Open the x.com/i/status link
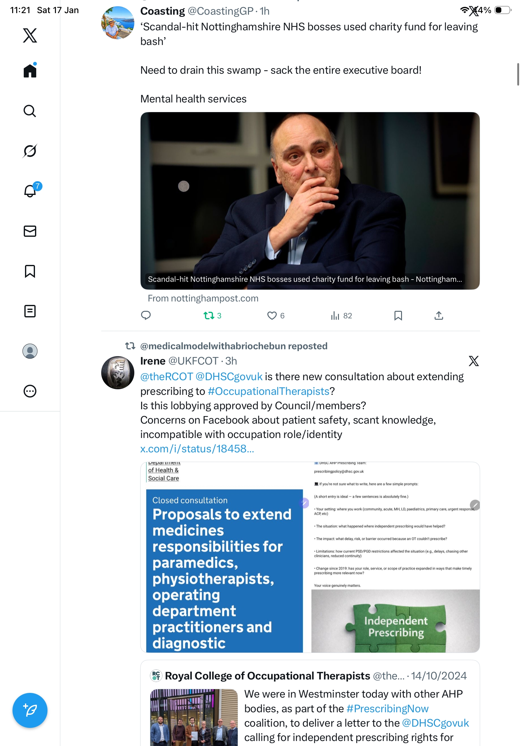The height and width of the screenshot is (746, 521). click(197, 449)
